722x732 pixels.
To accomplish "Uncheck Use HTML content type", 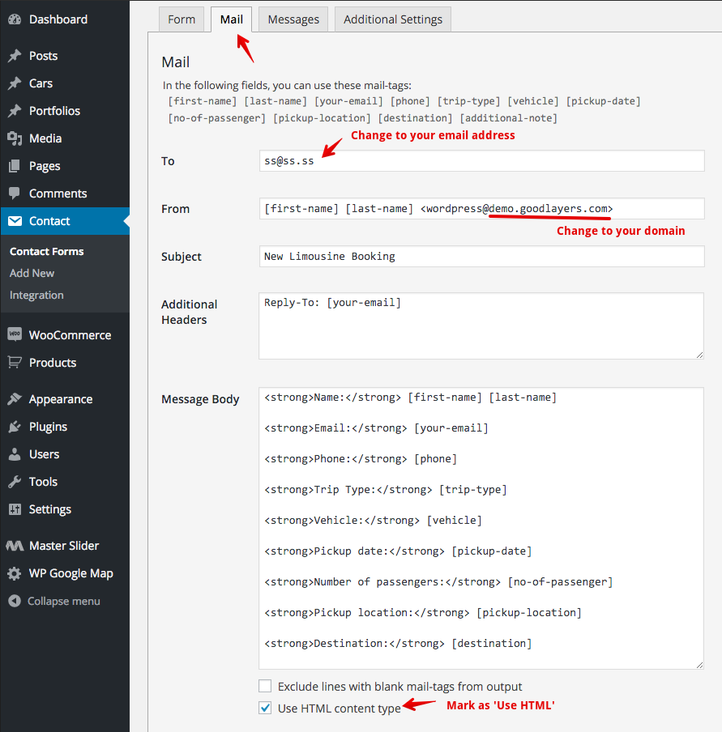I will coord(265,709).
